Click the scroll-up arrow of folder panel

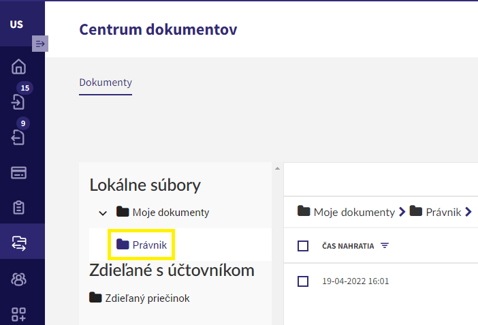click(x=277, y=168)
